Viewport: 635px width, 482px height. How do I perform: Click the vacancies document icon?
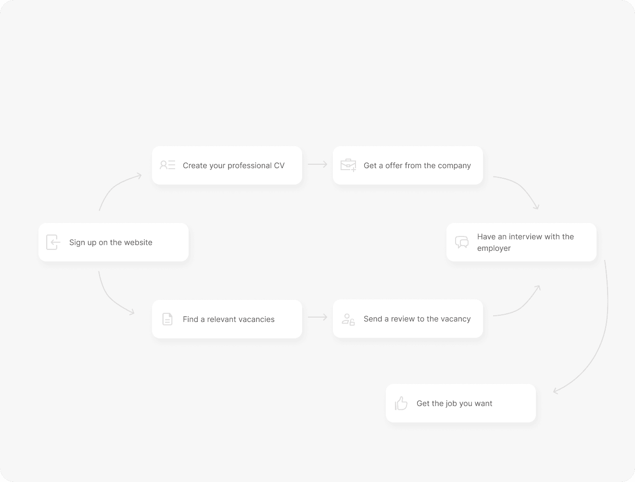[x=167, y=319]
